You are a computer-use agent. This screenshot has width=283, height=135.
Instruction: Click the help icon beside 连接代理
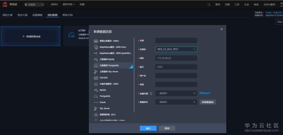151,93
